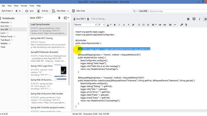Open the Spring Web MVC Training note
Screen dimensions: 207x116
click(48, 43)
